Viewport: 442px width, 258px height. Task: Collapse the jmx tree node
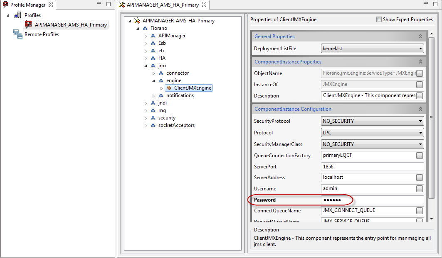[146, 66]
